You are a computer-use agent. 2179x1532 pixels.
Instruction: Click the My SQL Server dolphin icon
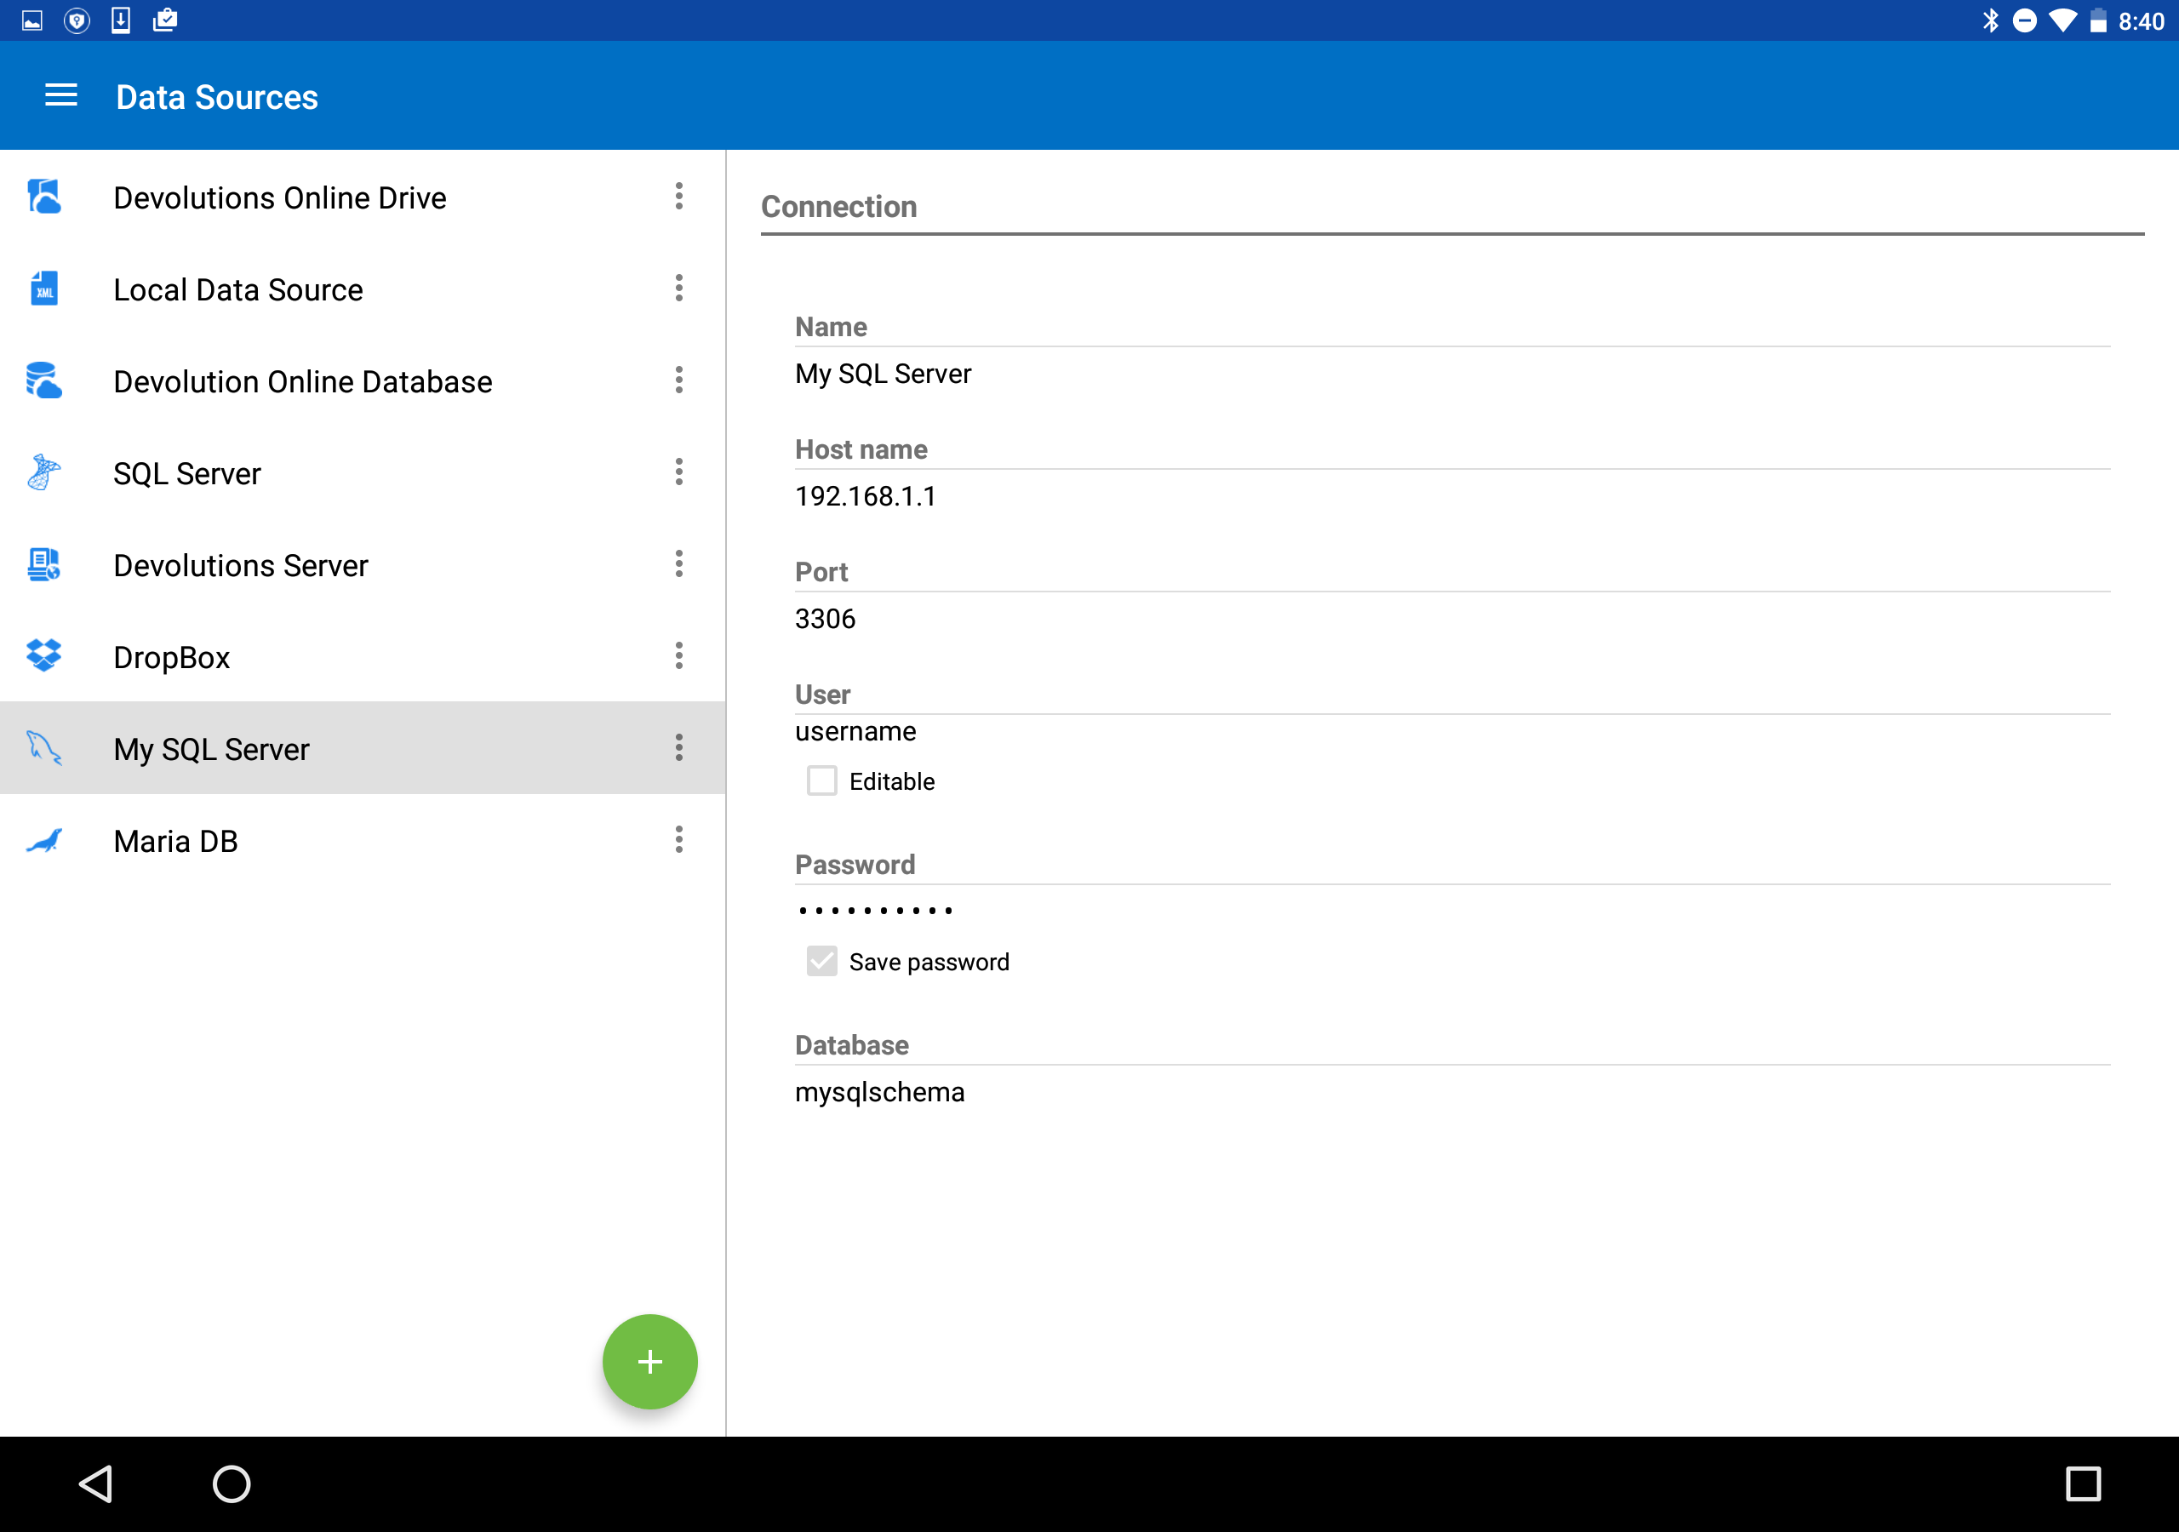pyautogui.click(x=43, y=748)
